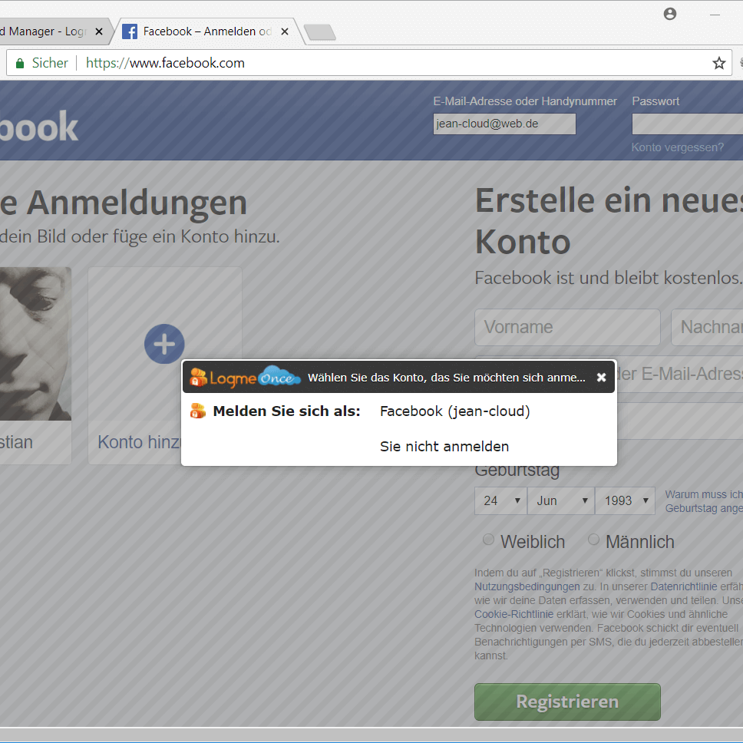
Task: Minimize the Chrome window
Action: click(x=715, y=15)
